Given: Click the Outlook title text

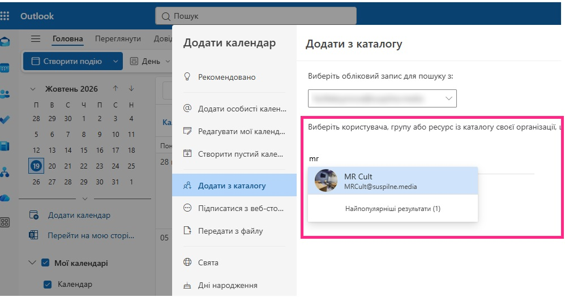Looking at the screenshot, I should (x=37, y=16).
